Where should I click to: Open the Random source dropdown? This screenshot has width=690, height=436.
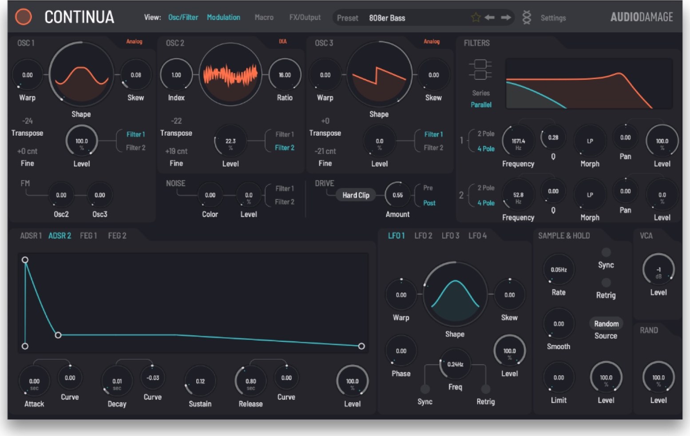(x=606, y=324)
